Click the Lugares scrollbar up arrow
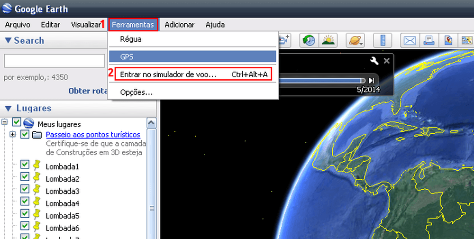This screenshot has width=474, height=239. (x=151, y=123)
